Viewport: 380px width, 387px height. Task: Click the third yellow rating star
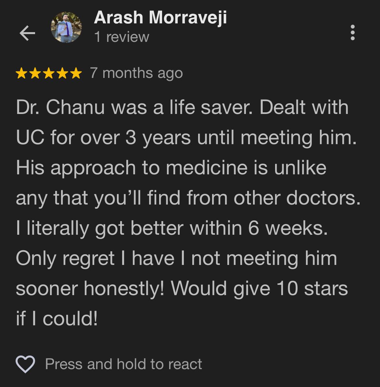[48, 73]
